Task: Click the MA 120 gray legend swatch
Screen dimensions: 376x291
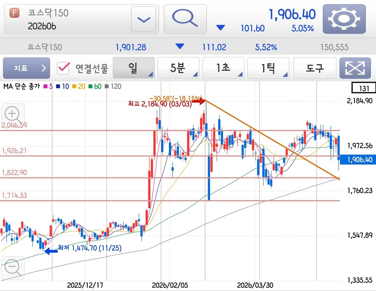Action: coord(107,86)
